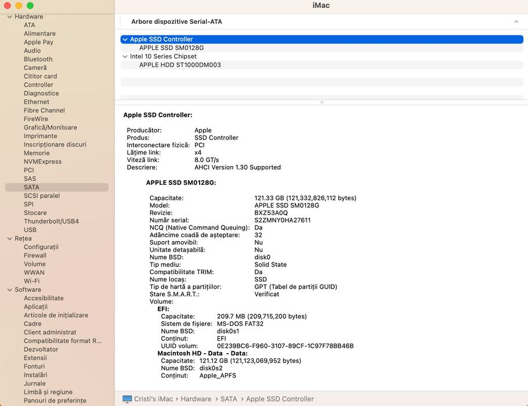Viewport: 528px width, 406px height.
Task: Select SPI in the sidebar
Action: pos(28,204)
